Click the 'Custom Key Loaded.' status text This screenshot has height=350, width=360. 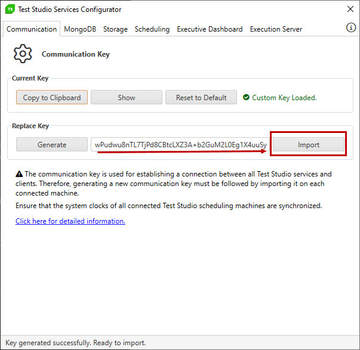click(284, 98)
